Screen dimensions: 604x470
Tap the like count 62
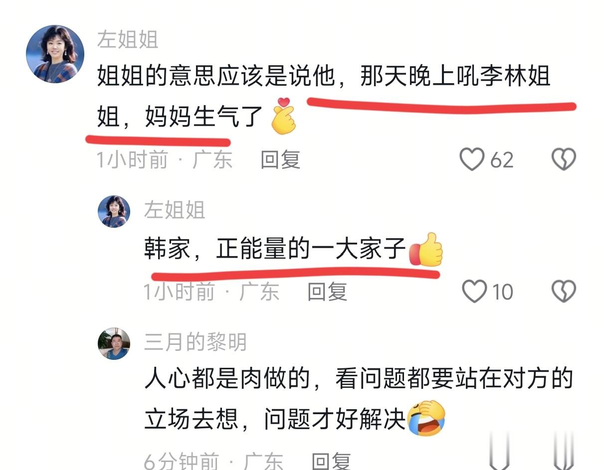tap(502, 160)
